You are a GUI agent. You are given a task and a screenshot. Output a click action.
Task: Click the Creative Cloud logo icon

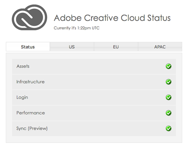29,17
